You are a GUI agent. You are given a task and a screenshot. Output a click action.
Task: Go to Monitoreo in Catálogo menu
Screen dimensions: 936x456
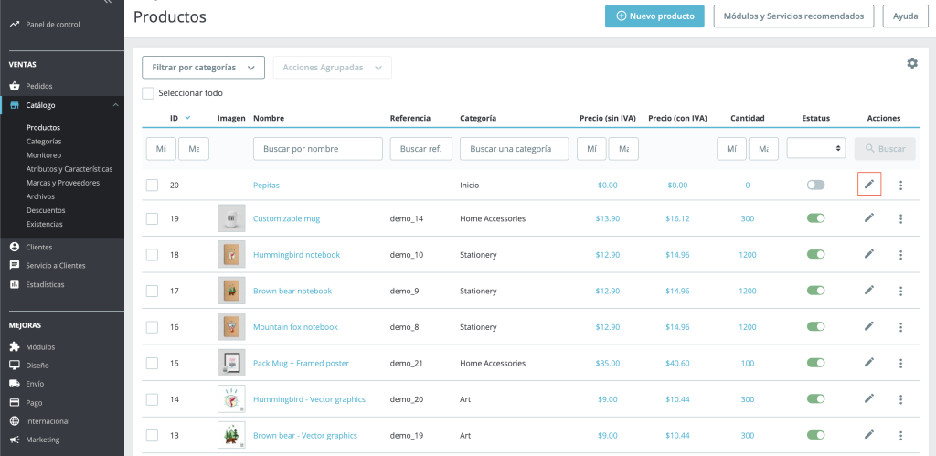click(44, 155)
